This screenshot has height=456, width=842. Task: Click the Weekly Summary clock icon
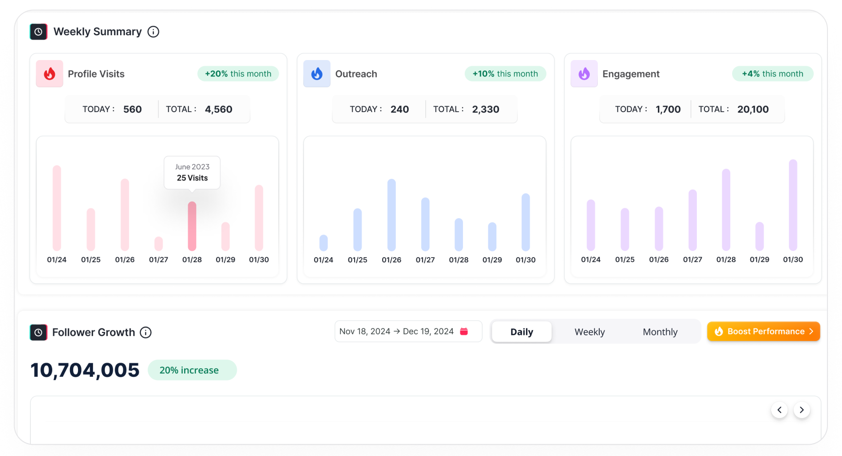39,32
